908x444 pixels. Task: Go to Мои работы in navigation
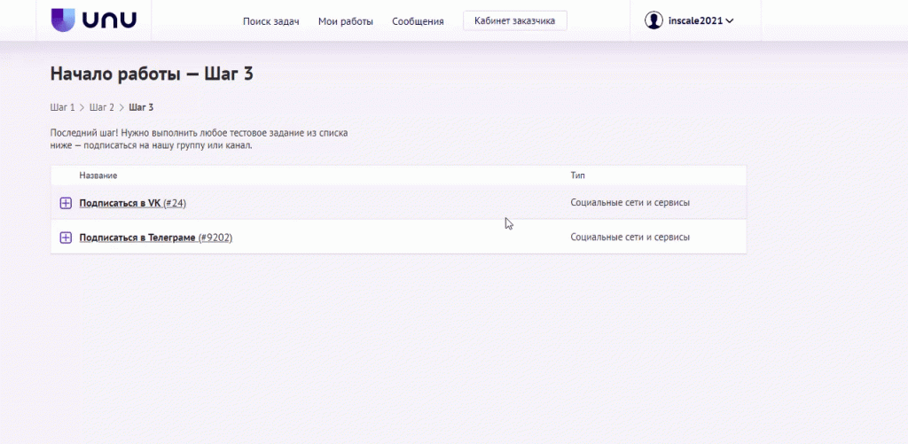[346, 21]
